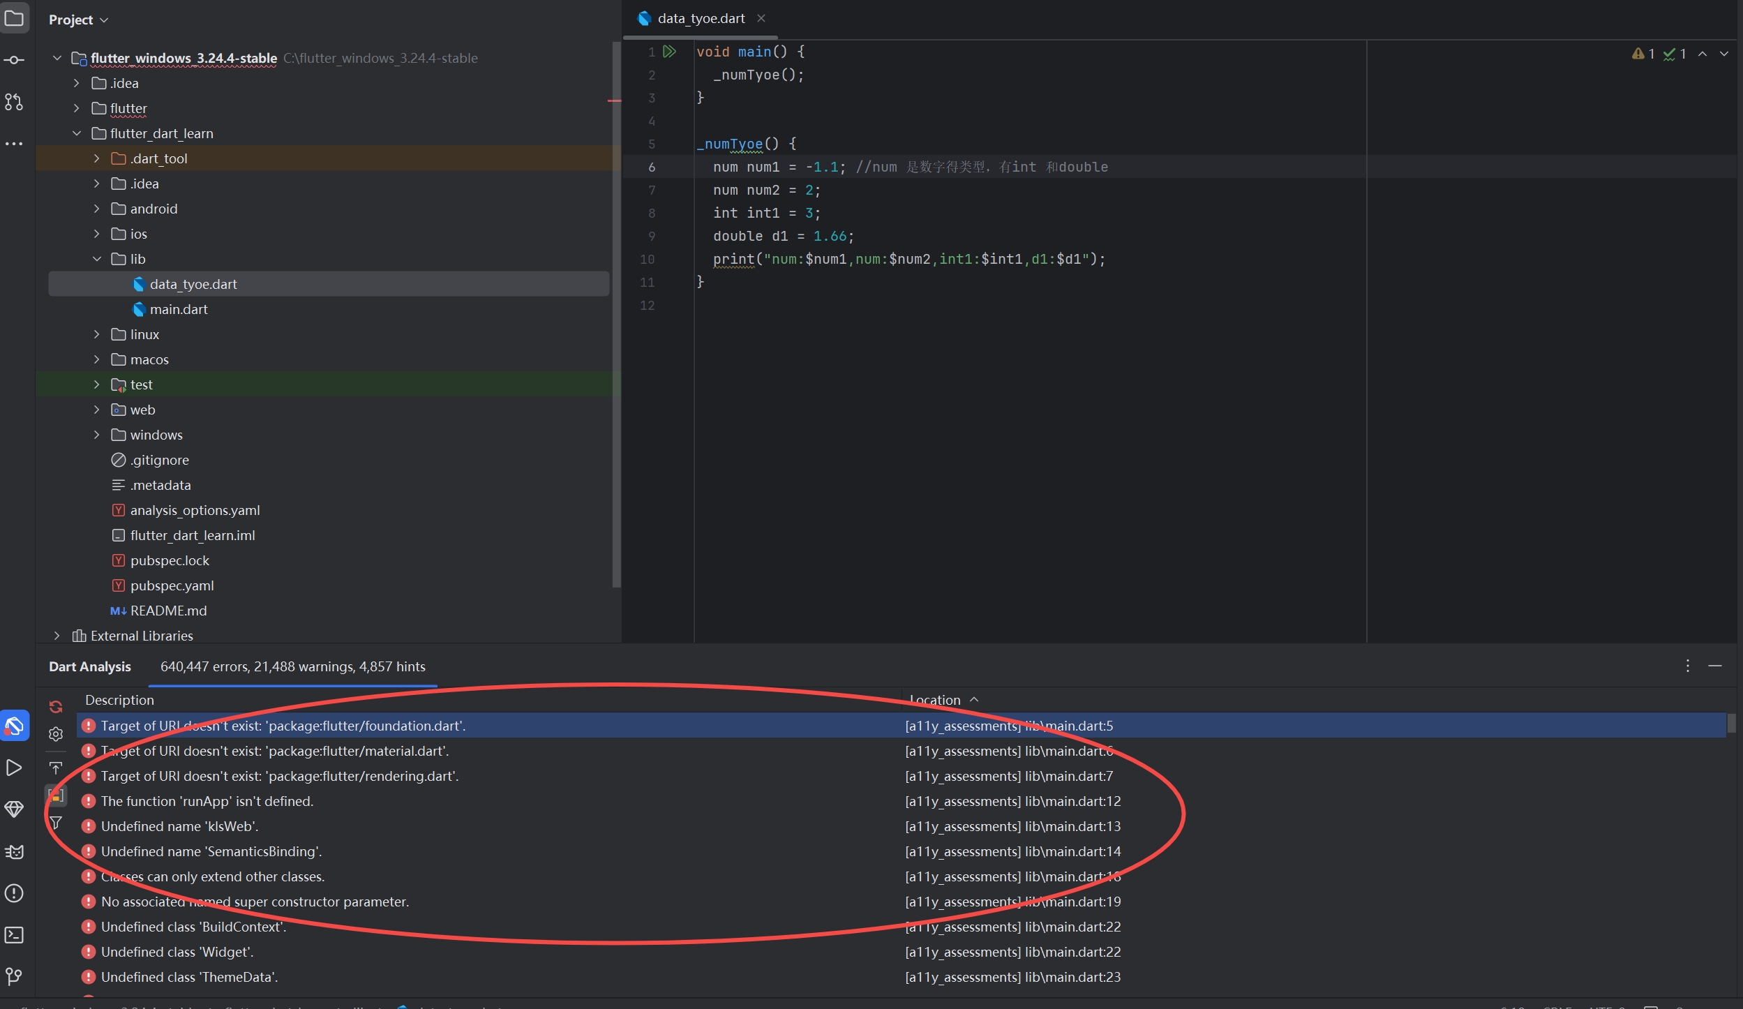This screenshot has height=1009, width=1743.
Task: Place cursor on editor line 9 double d1
Action: [x=783, y=236]
